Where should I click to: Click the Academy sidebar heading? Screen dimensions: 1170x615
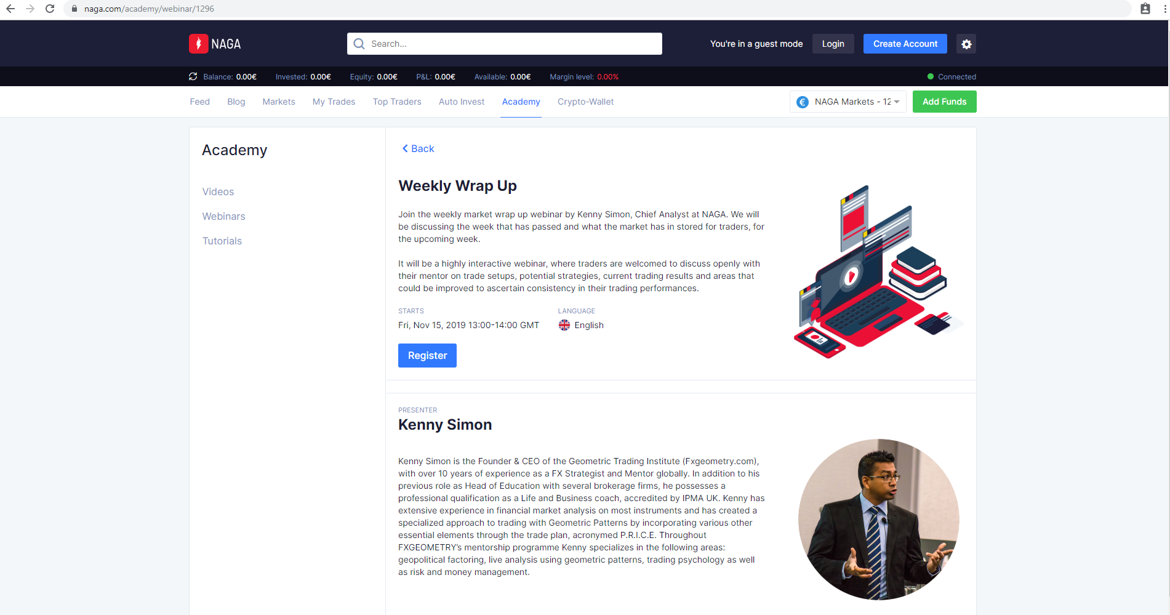234,150
